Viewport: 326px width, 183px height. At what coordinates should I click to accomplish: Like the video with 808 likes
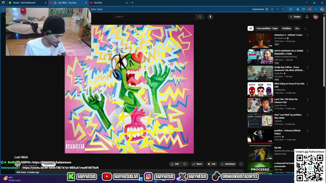[x=175, y=164]
